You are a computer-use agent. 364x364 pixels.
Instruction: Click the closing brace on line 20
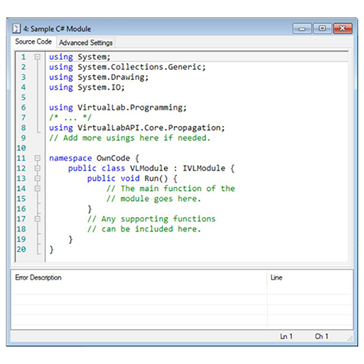click(52, 250)
